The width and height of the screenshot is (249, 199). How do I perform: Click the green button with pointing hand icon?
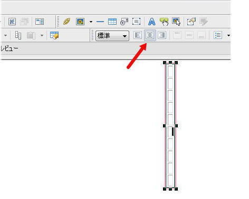tap(164, 22)
